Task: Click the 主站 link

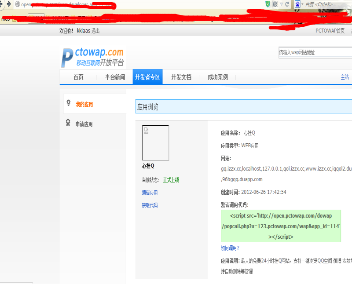Action: 345,77
